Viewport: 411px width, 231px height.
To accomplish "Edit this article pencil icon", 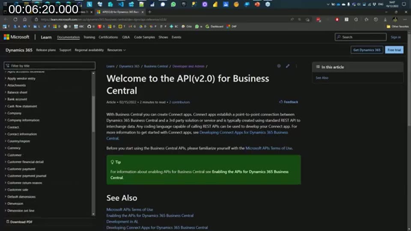I will [x=288, y=66].
